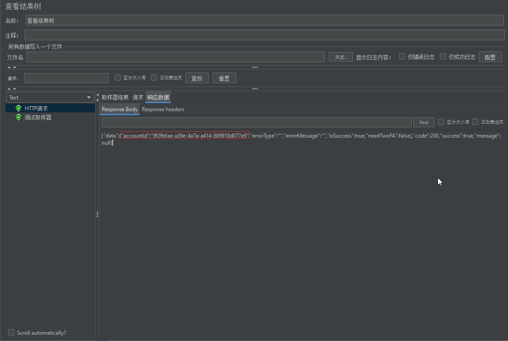Open the Text renderer dropdown
508x341 pixels.
click(x=50, y=97)
